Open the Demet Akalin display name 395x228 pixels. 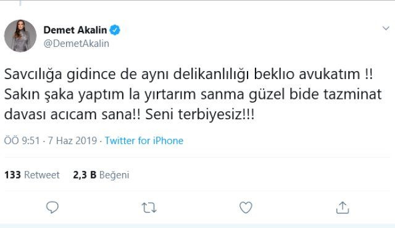pos(75,30)
